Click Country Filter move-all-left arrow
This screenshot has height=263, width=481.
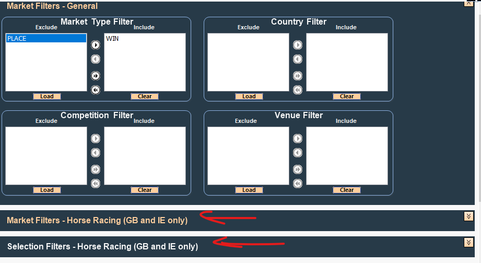(298, 90)
